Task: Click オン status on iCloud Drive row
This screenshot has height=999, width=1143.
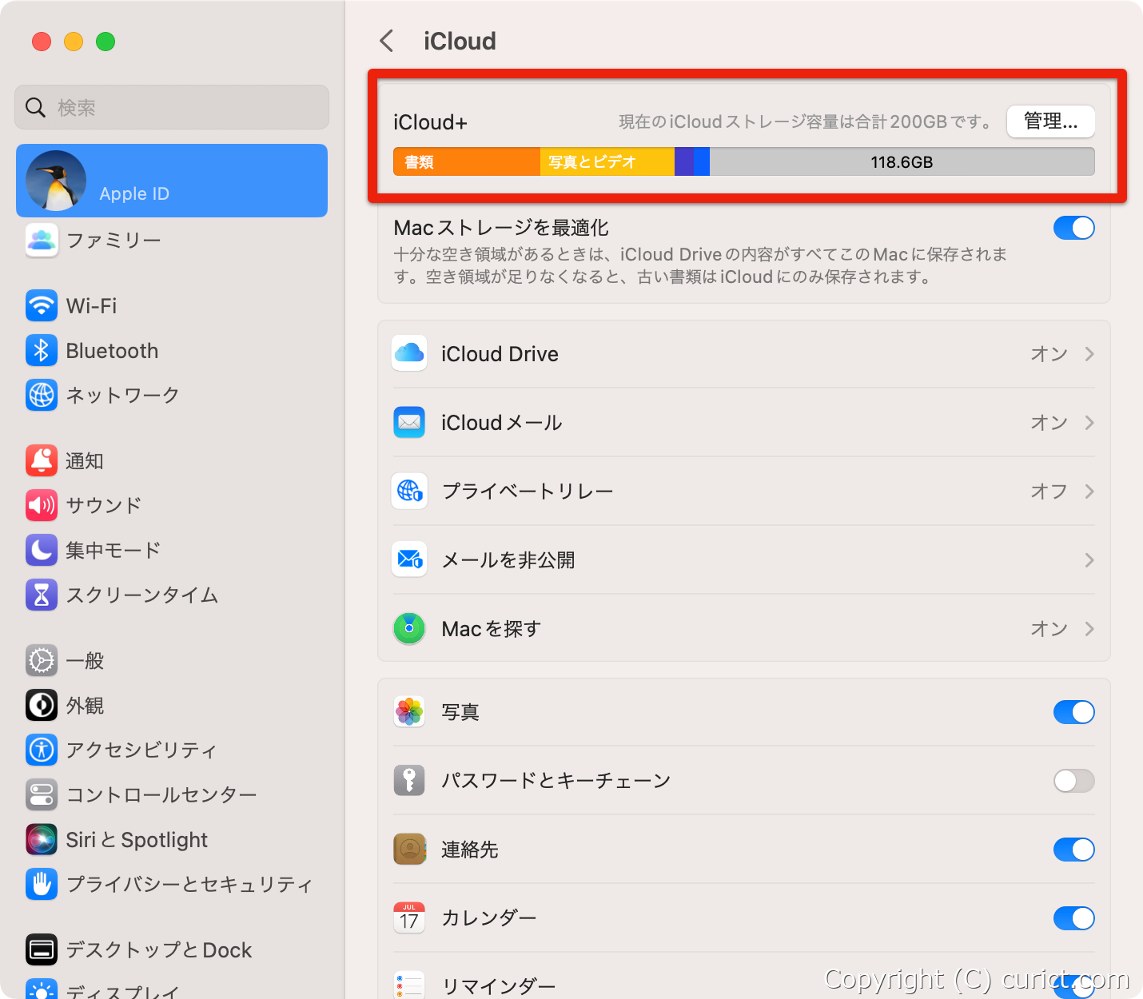Action: [1049, 354]
